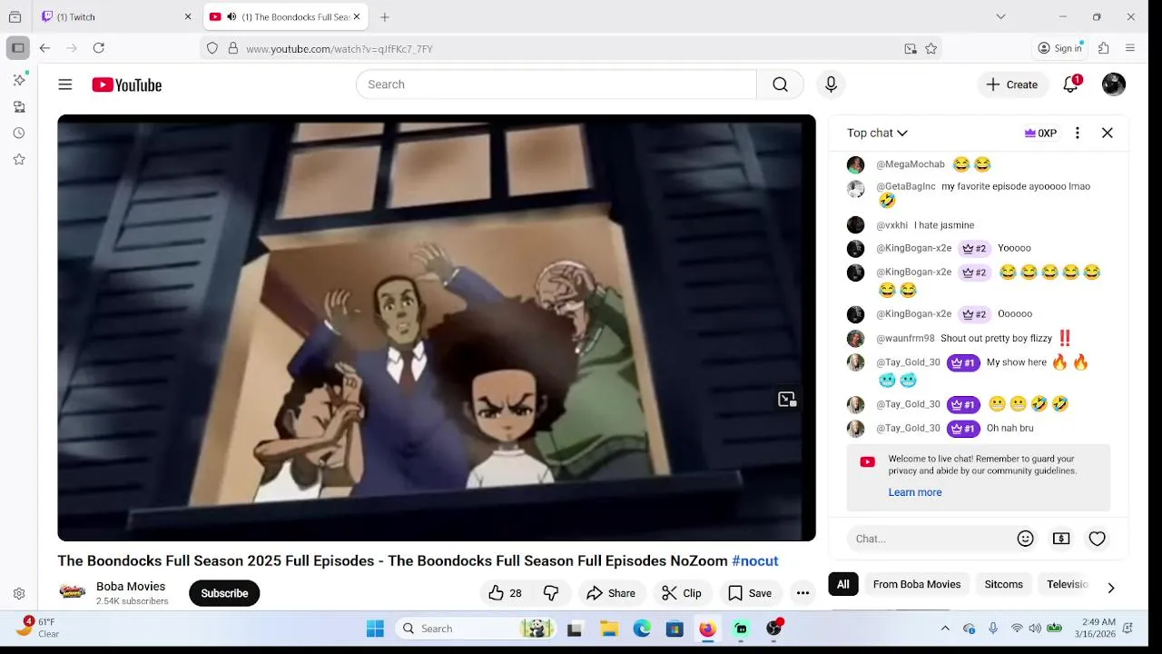This screenshot has height=654, width=1162.
Task: Send a heart reaction in chat
Action: pos(1098,539)
